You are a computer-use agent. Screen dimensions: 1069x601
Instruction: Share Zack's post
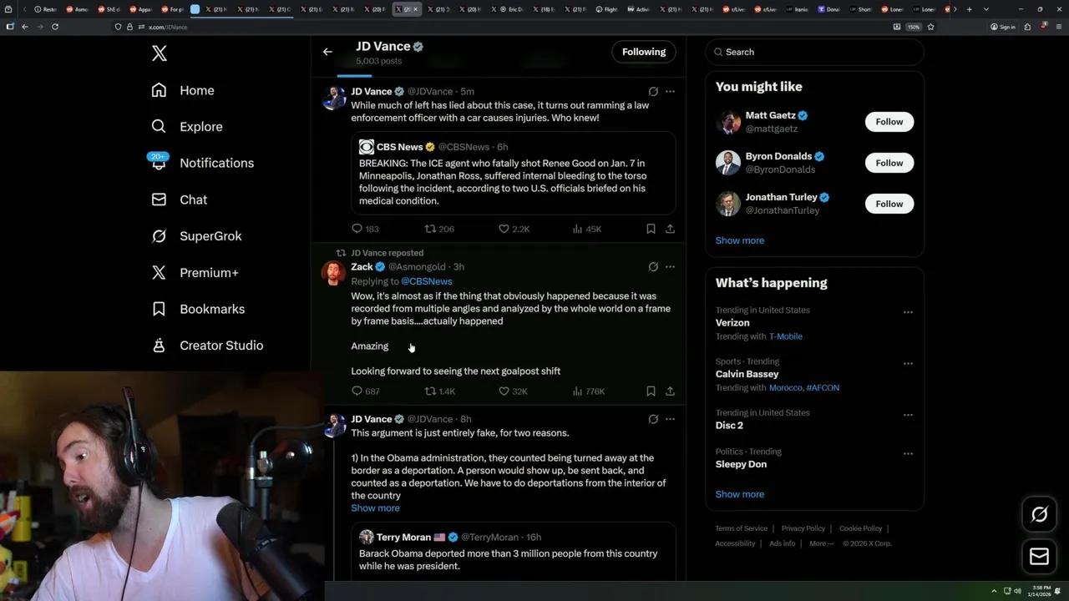click(670, 391)
